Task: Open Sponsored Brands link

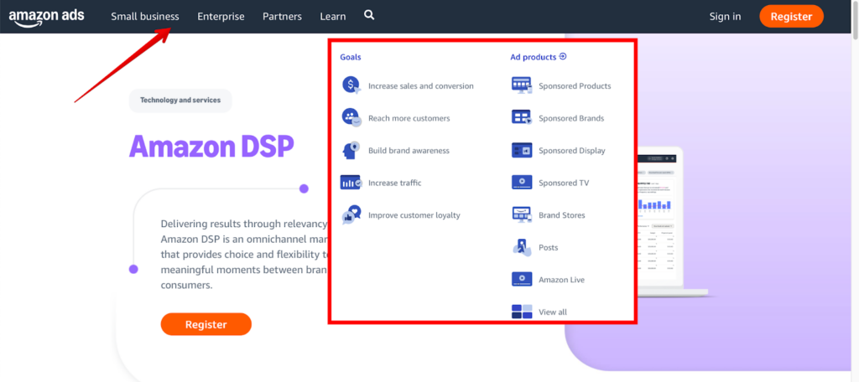Action: coord(571,118)
